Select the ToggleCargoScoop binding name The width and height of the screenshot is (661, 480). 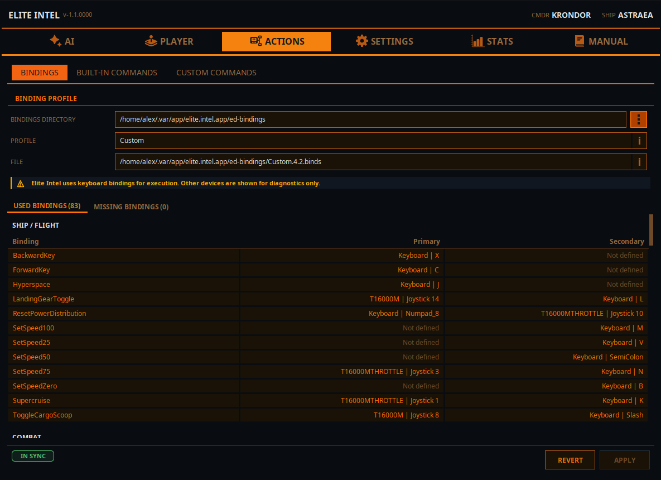coord(42,415)
